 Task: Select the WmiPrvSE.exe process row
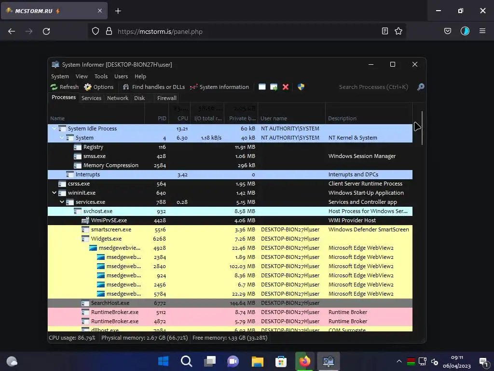[230, 220]
